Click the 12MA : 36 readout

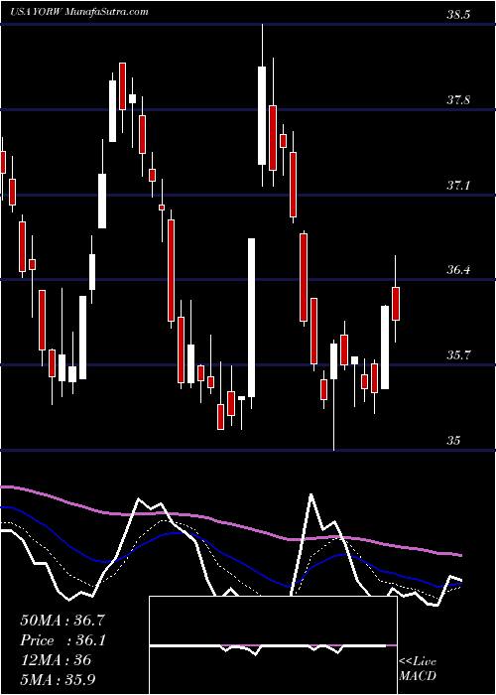coord(56,660)
